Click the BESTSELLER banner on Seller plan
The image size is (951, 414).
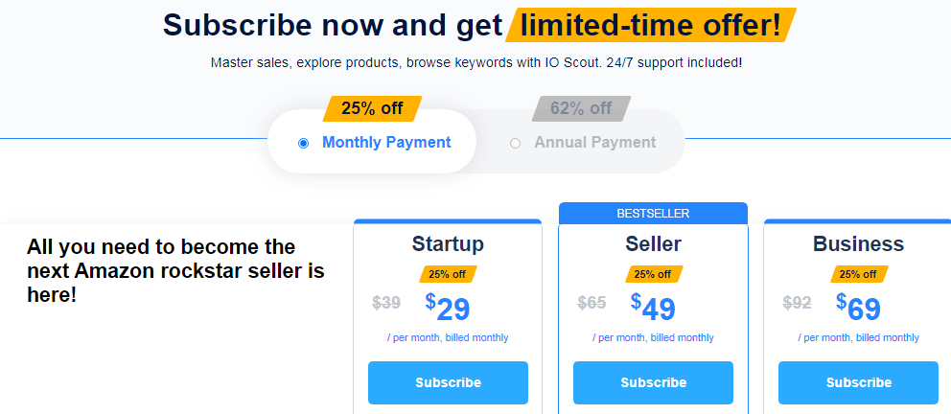click(x=653, y=214)
